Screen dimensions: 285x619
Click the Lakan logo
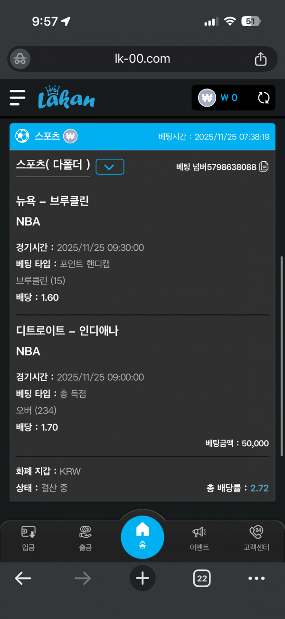(66, 98)
